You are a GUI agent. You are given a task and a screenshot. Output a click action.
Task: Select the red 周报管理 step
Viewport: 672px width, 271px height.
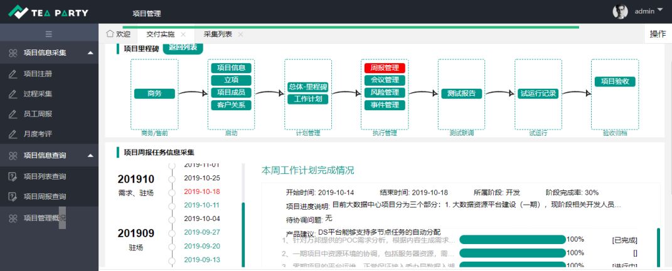385,68
